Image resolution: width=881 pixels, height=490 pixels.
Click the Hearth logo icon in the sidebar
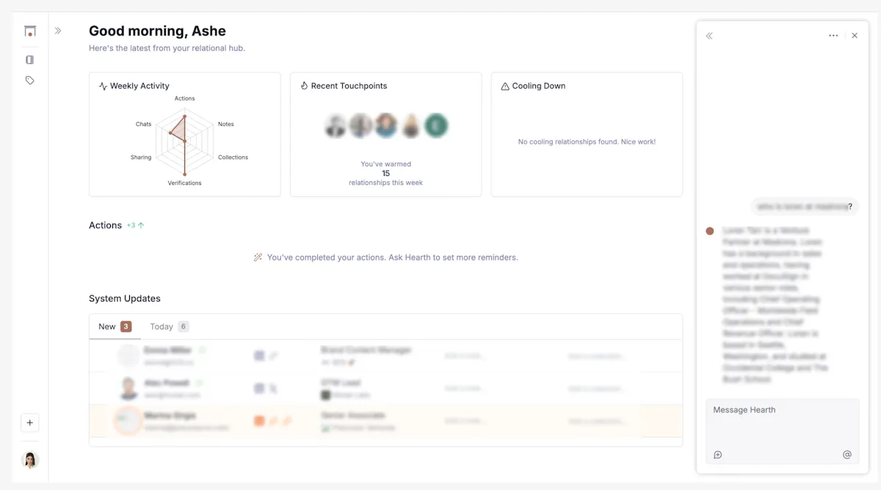coord(29,32)
